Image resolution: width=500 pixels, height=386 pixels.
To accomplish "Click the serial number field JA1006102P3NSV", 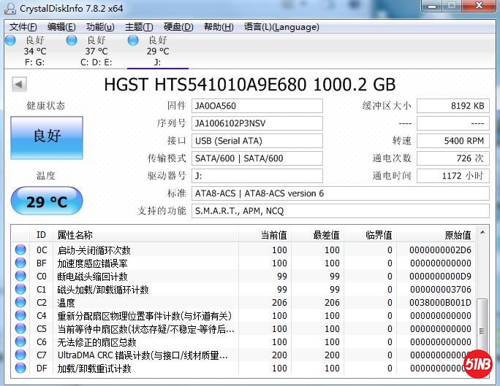I will pyautogui.click(x=257, y=123).
